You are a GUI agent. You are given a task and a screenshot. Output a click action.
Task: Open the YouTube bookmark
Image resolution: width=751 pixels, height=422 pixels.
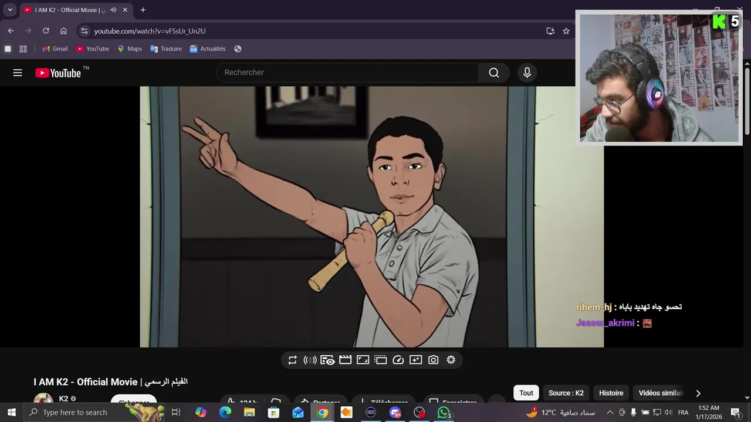(93, 49)
